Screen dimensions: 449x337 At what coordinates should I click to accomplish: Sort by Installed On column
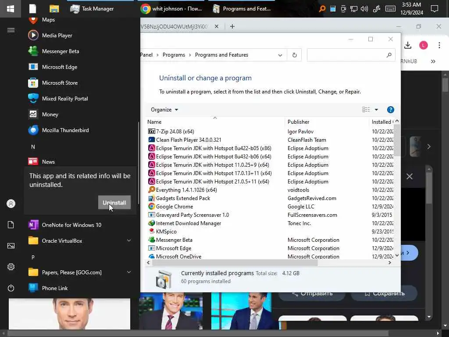tap(382, 122)
